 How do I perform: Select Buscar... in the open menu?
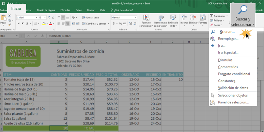(x=227, y=32)
